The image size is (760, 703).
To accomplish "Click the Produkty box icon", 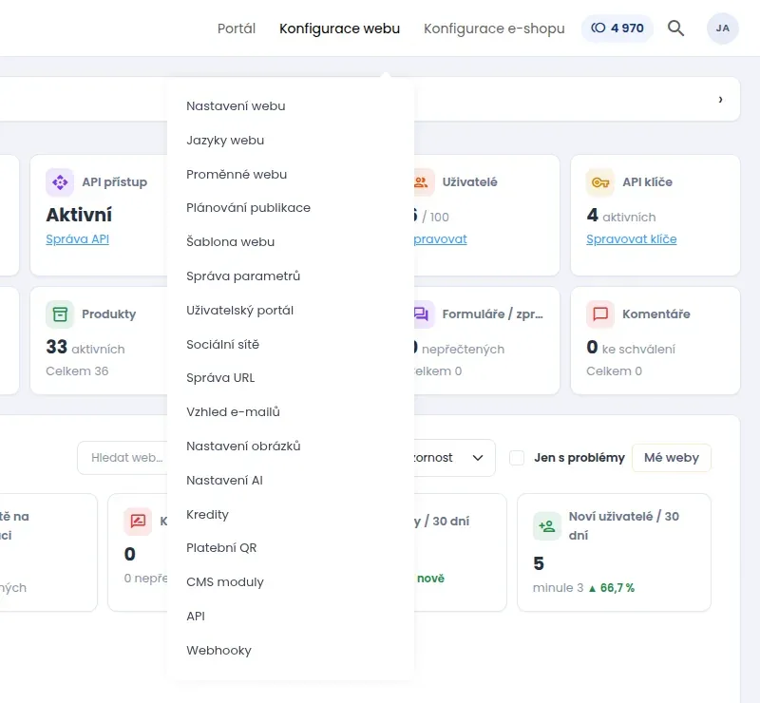I will coord(60,314).
